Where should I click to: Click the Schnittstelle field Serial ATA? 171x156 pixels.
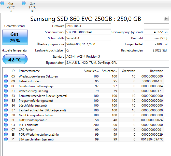pos(88,38)
